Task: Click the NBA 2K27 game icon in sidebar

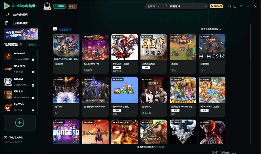Action: pos(8,69)
